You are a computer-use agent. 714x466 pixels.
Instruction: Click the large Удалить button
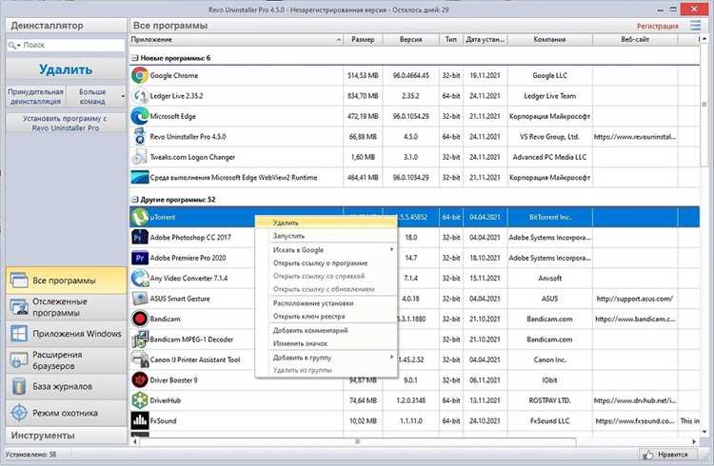click(x=66, y=69)
